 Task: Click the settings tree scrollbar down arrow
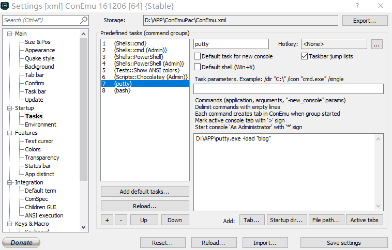[83, 227]
